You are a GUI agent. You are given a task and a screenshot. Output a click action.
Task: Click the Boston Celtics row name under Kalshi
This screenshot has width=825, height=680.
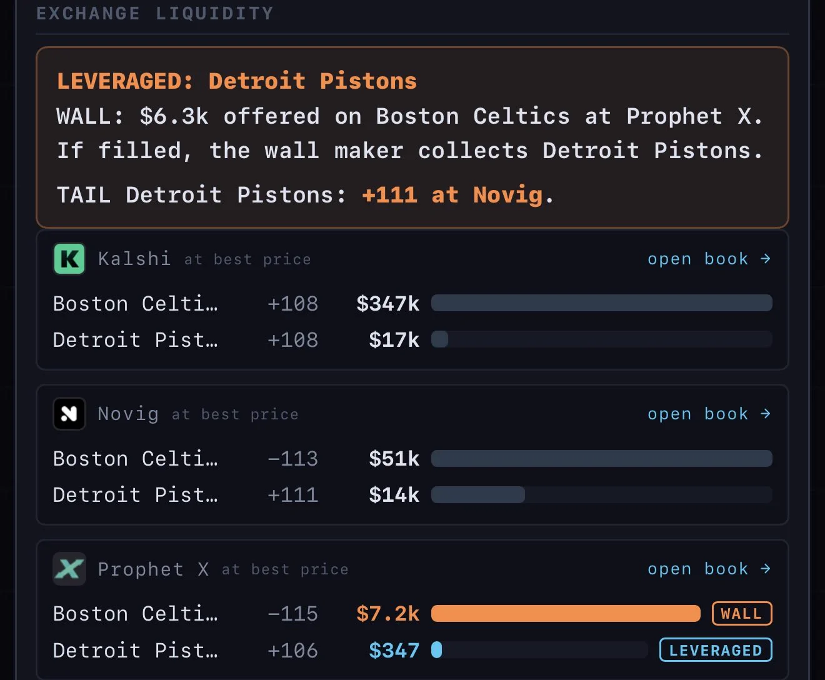coord(136,304)
